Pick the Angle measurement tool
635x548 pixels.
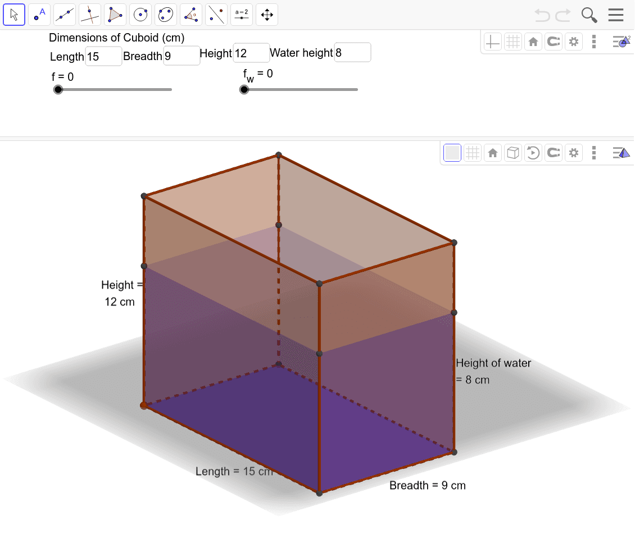point(191,14)
